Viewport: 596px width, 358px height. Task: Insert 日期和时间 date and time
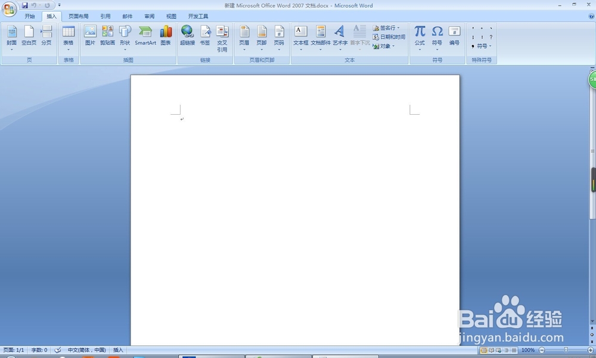coord(389,37)
